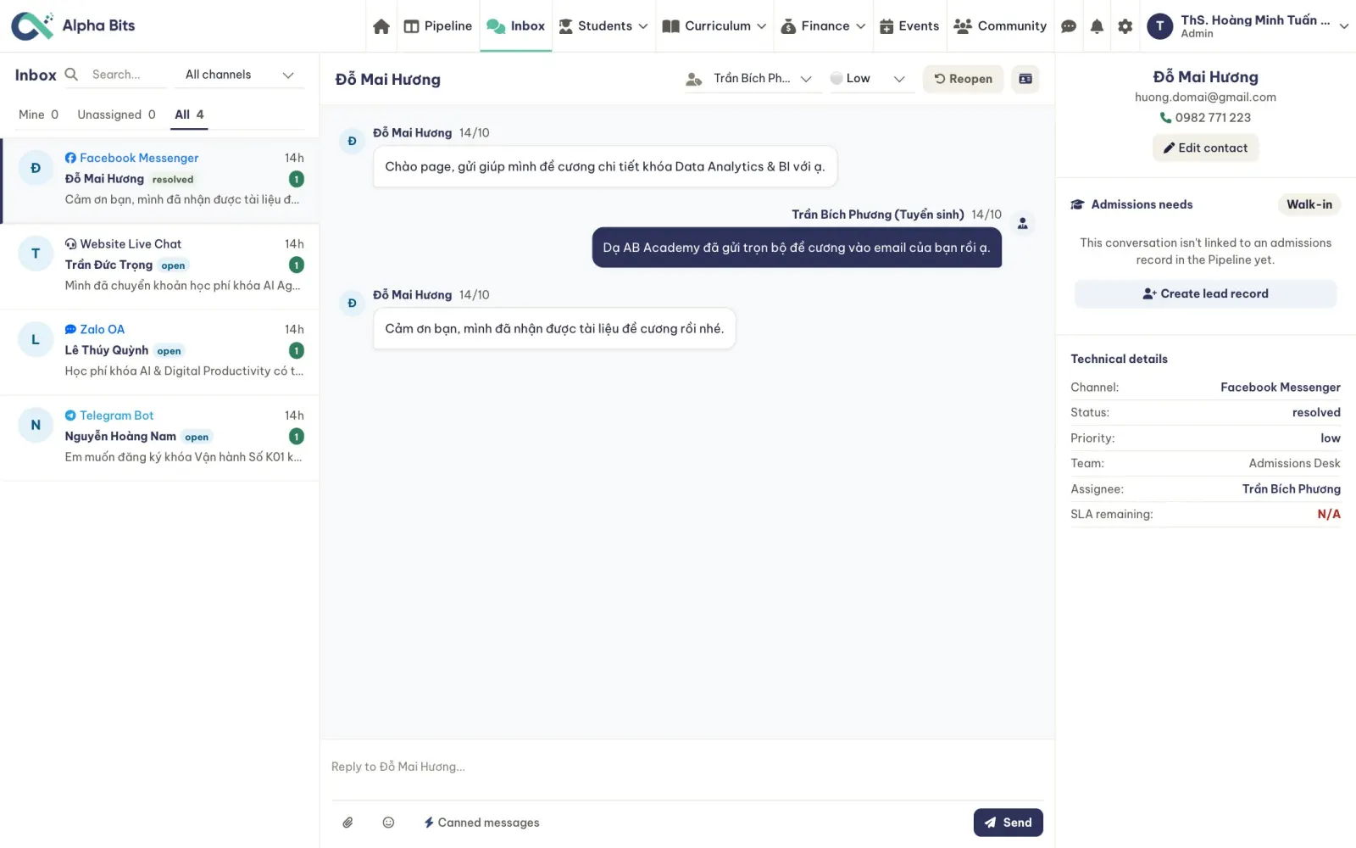Click the user avatar T in top bar

pyautogui.click(x=1159, y=26)
